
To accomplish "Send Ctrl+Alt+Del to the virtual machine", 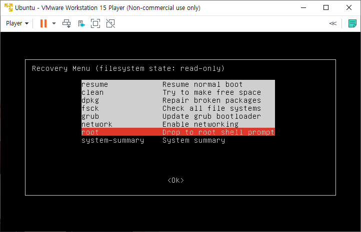I will [66, 23].
